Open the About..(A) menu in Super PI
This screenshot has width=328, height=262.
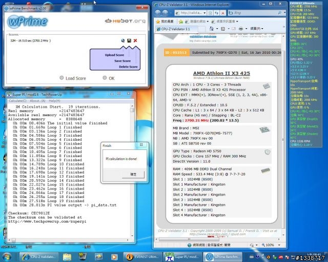click(x=37, y=101)
